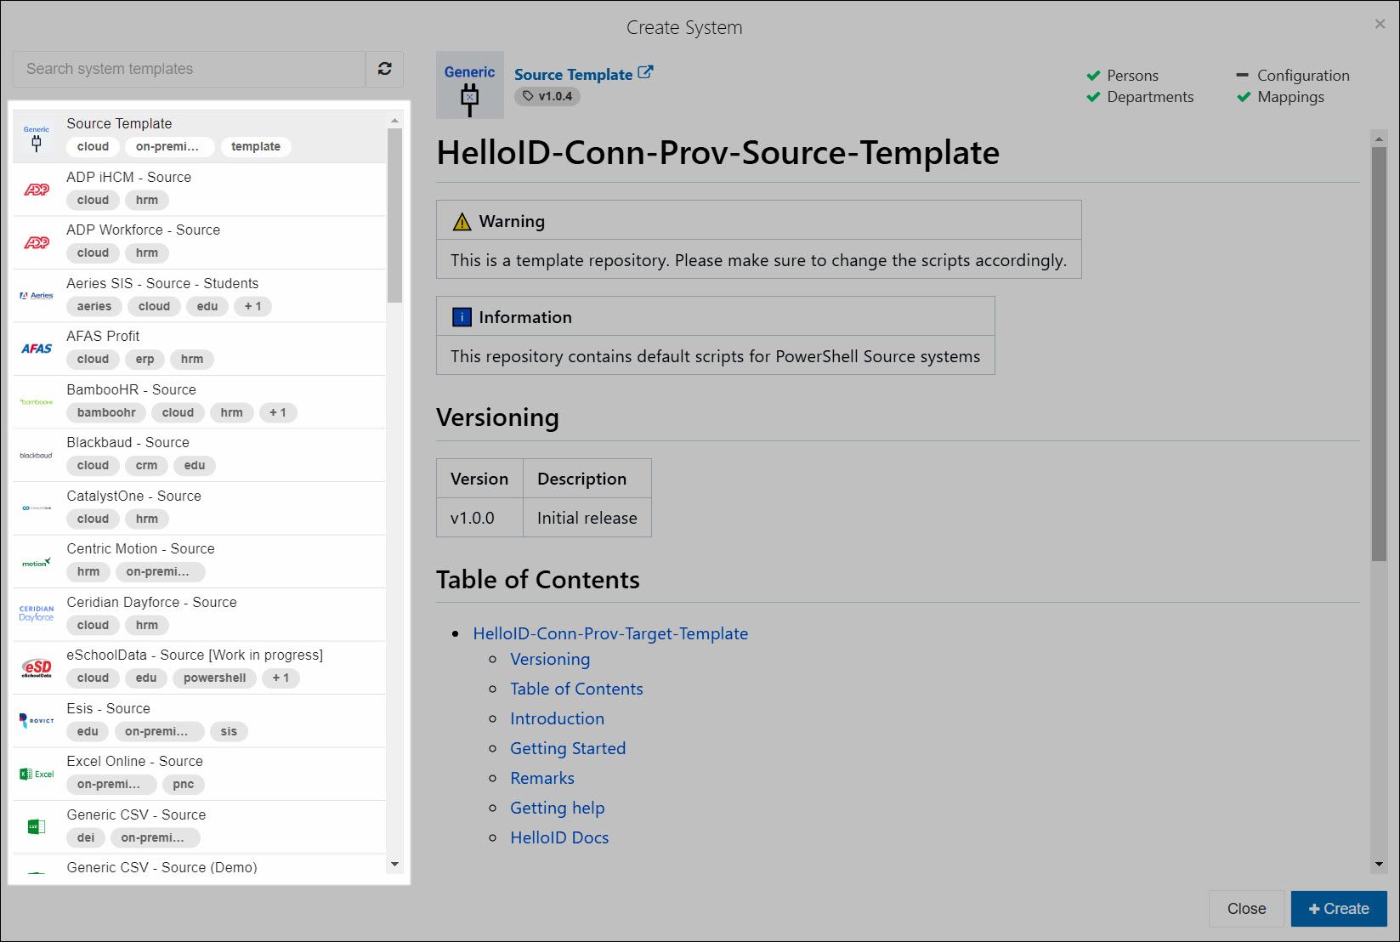The width and height of the screenshot is (1400, 942).
Task: Click the powershell tag on eSchoolData row
Action: pos(214,678)
